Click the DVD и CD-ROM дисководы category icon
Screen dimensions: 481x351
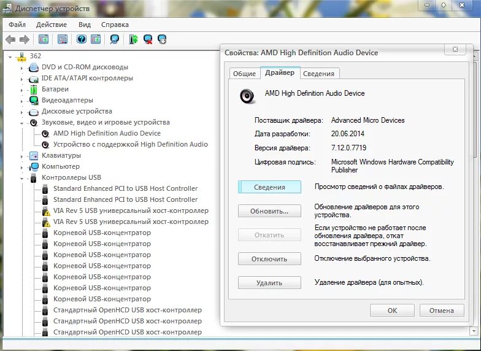click(33, 67)
